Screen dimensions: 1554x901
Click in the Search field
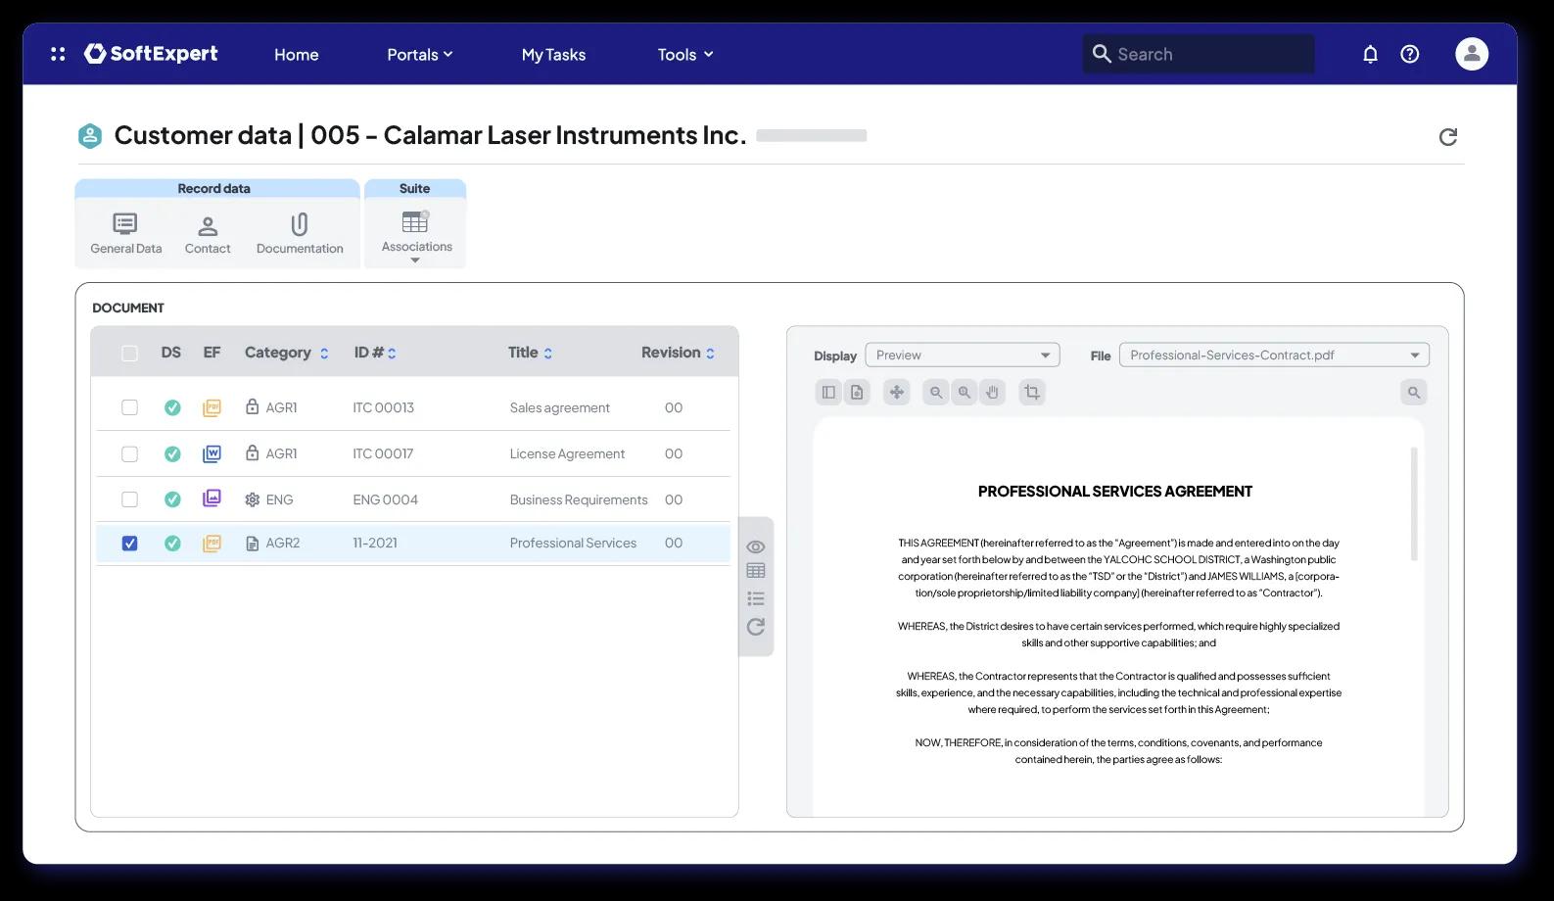[1199, 54]
